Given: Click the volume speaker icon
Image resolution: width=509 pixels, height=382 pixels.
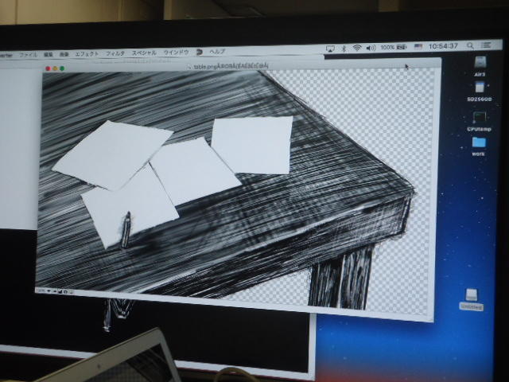Looking at the screenshot, I should point(371,48).
